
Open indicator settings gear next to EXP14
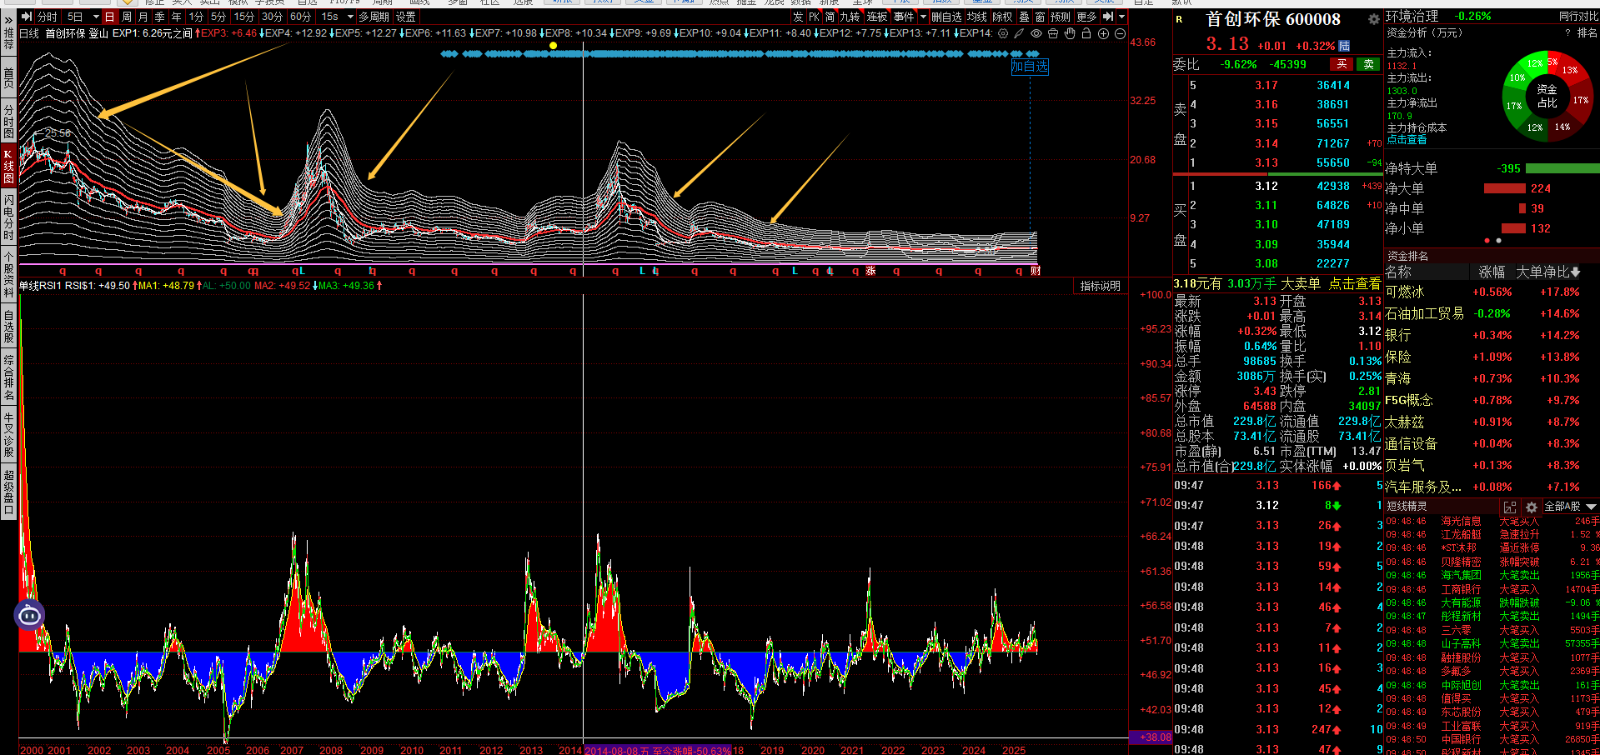tap(1003, 33)
